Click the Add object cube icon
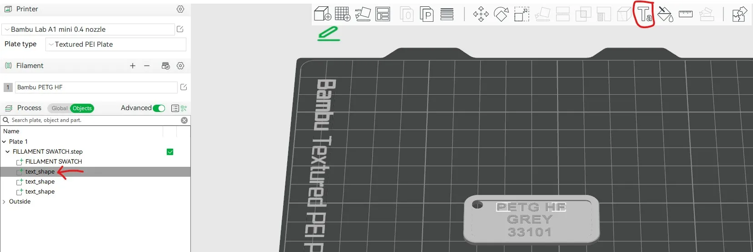Screen dimensions: 753x252 322,14
